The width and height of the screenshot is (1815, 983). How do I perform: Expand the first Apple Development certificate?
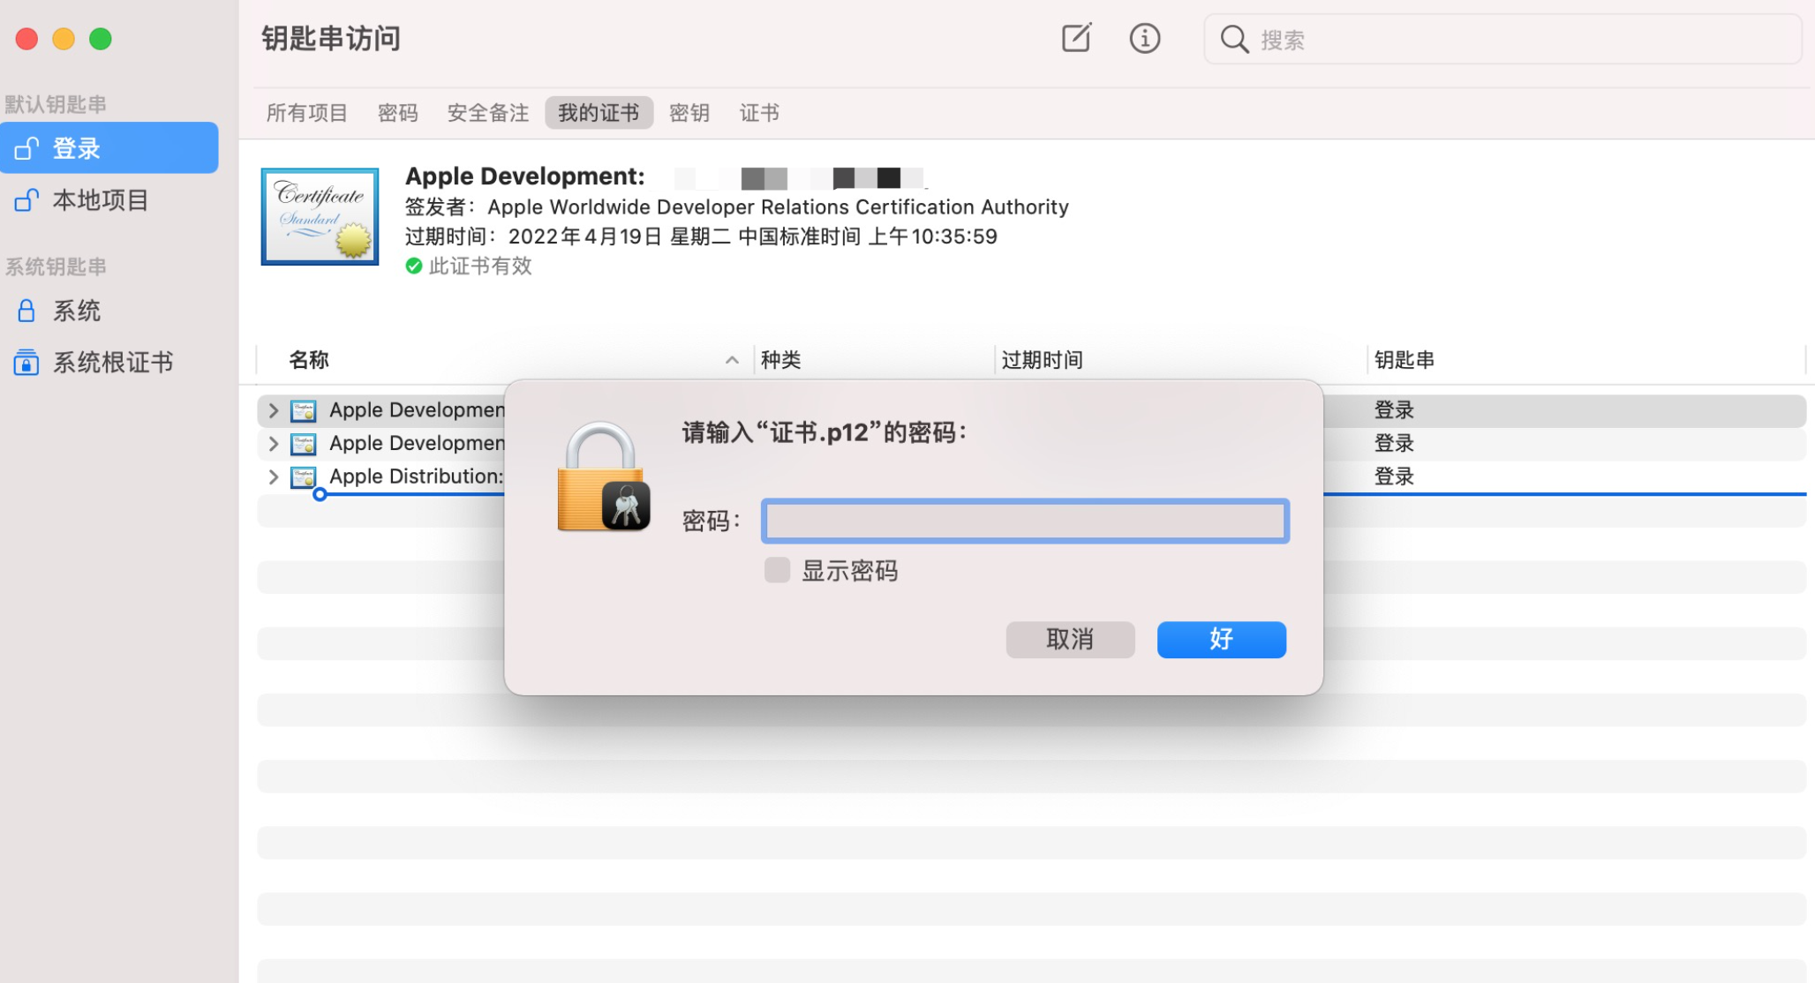pos(273,410)
